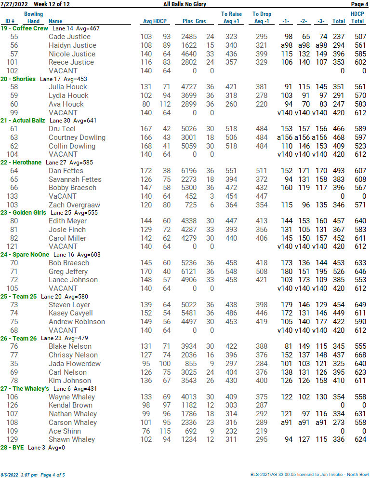Select the Pins Gms column header
The width and height of the screenshot is (370, 478).
(x=194, y=21)
